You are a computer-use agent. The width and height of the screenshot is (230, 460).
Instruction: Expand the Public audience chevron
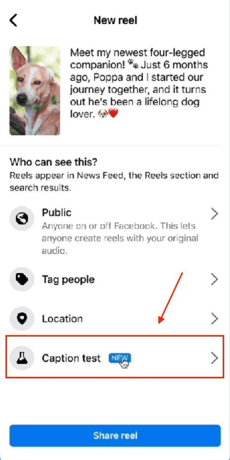click(215, 214)
